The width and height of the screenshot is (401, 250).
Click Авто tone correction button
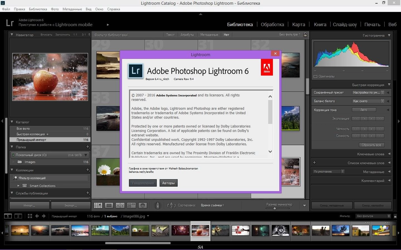tap(364, 110)
